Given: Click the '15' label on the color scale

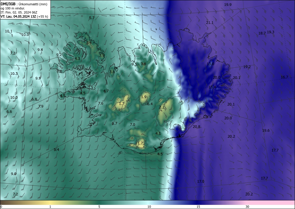Looking at the screenshot, I should pyautogui.click(x=198, y=207).
